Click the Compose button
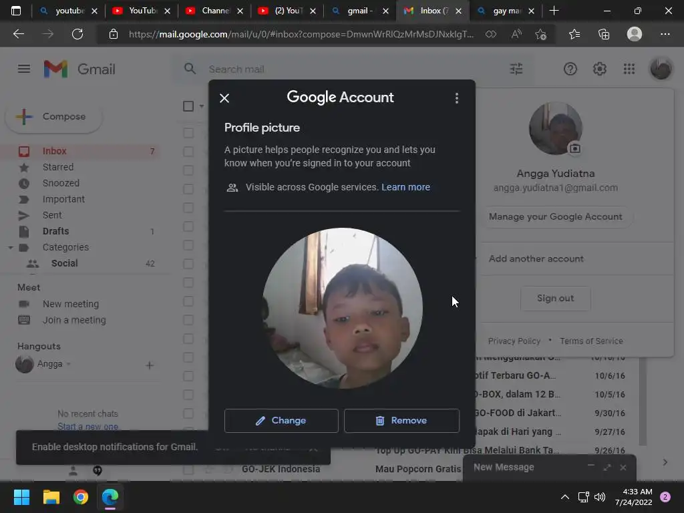The height and width of the screenshot is (513, 684). [x=53, y=116]
